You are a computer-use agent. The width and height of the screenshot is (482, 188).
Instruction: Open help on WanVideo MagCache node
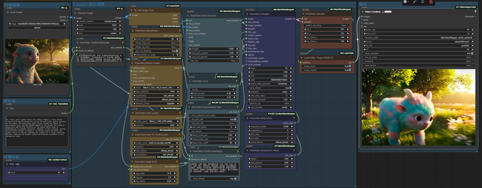(x=294, y=118)
